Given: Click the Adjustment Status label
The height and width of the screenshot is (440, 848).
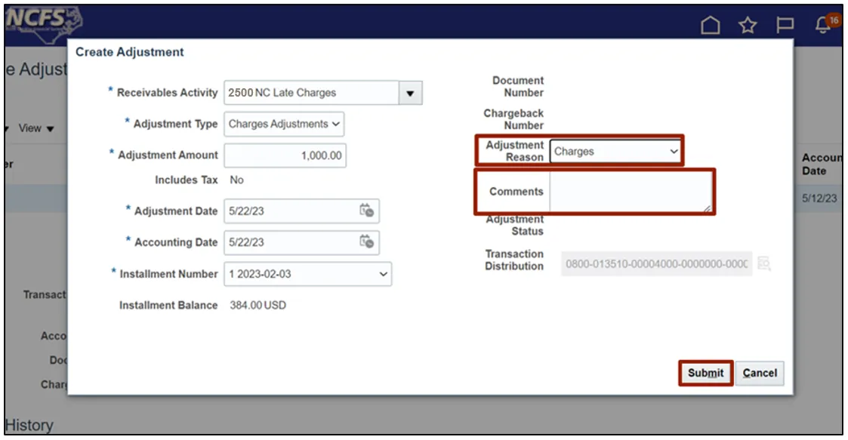Looking at the screenshot, I should 515,226.
